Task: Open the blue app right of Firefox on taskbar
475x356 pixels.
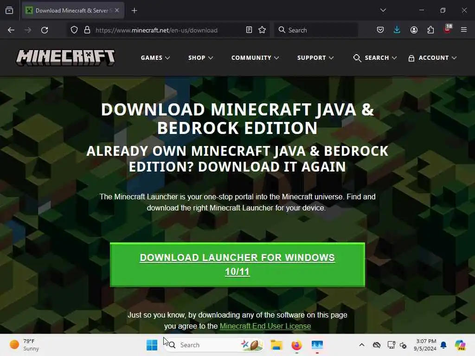Action: coord(317,345)
